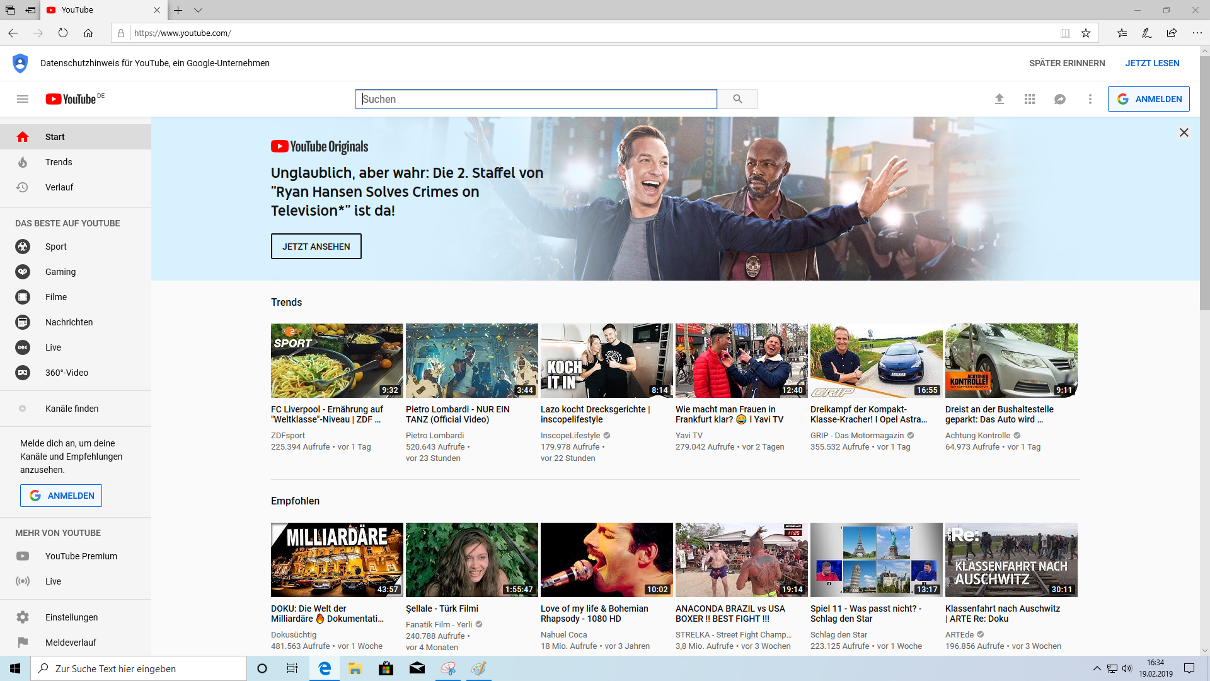The image size is (1210, 681).
Task: Open Filme category
Action: (76, 297)
